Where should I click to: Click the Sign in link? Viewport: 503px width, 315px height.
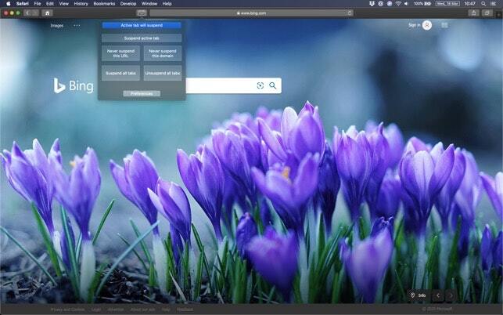click(x=414, y=25)
